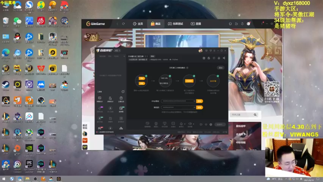The height and width of the screenshot is (182, 323).
Task: Open 主播任务 toolbox tool
Action: 121,99
